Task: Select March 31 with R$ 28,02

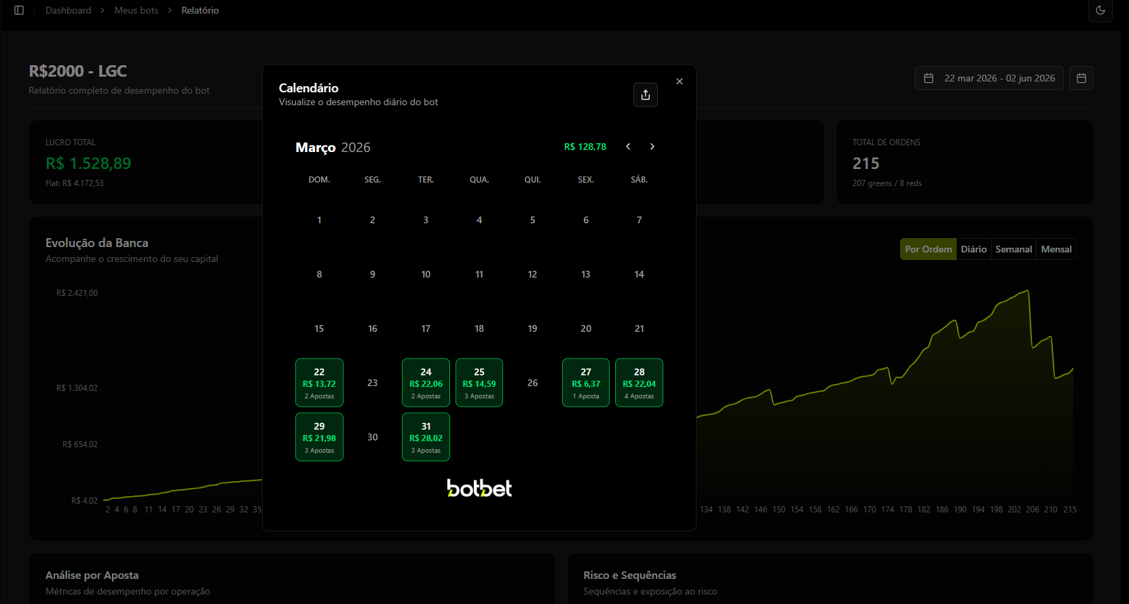Action: point(426,437)
